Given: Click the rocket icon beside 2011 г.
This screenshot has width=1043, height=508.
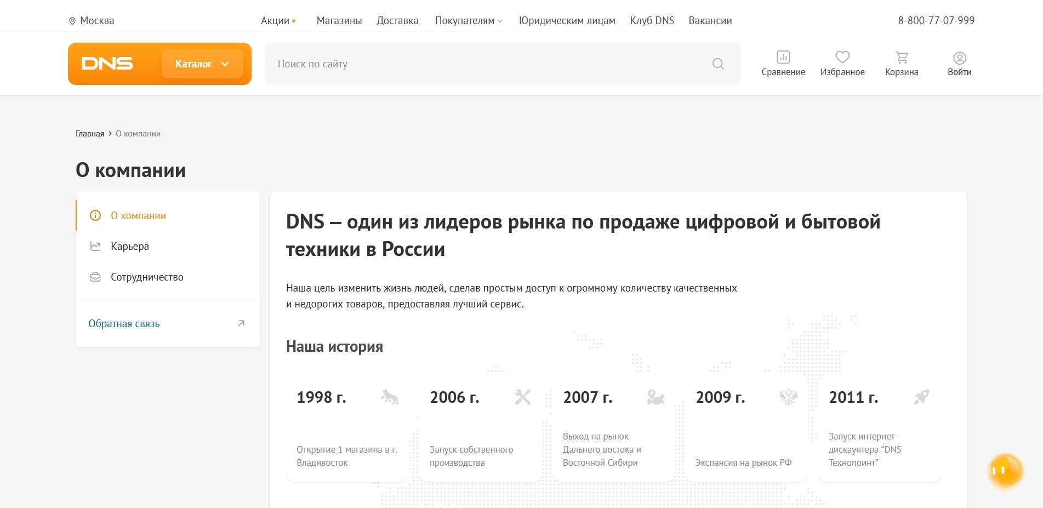Looking at the screenshot, I should [x=922, y=397].
